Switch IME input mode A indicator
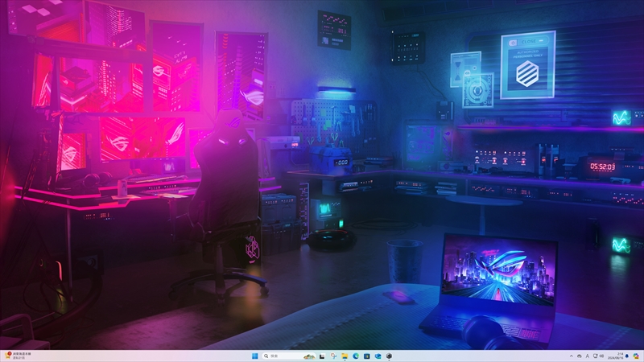The width and height of the screenshot is (644, 362). [588, 356]
